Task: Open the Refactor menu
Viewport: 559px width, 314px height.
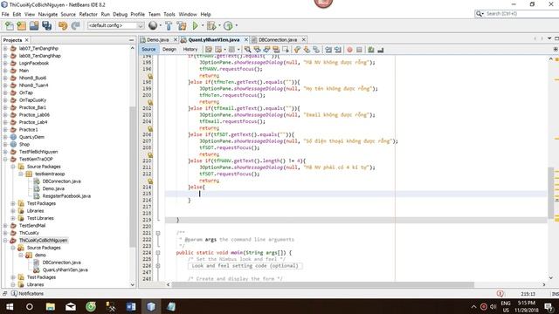Action: 88,14
